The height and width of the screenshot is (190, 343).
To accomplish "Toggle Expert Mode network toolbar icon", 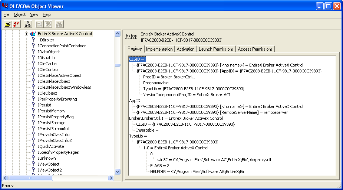I will [27, 24].
